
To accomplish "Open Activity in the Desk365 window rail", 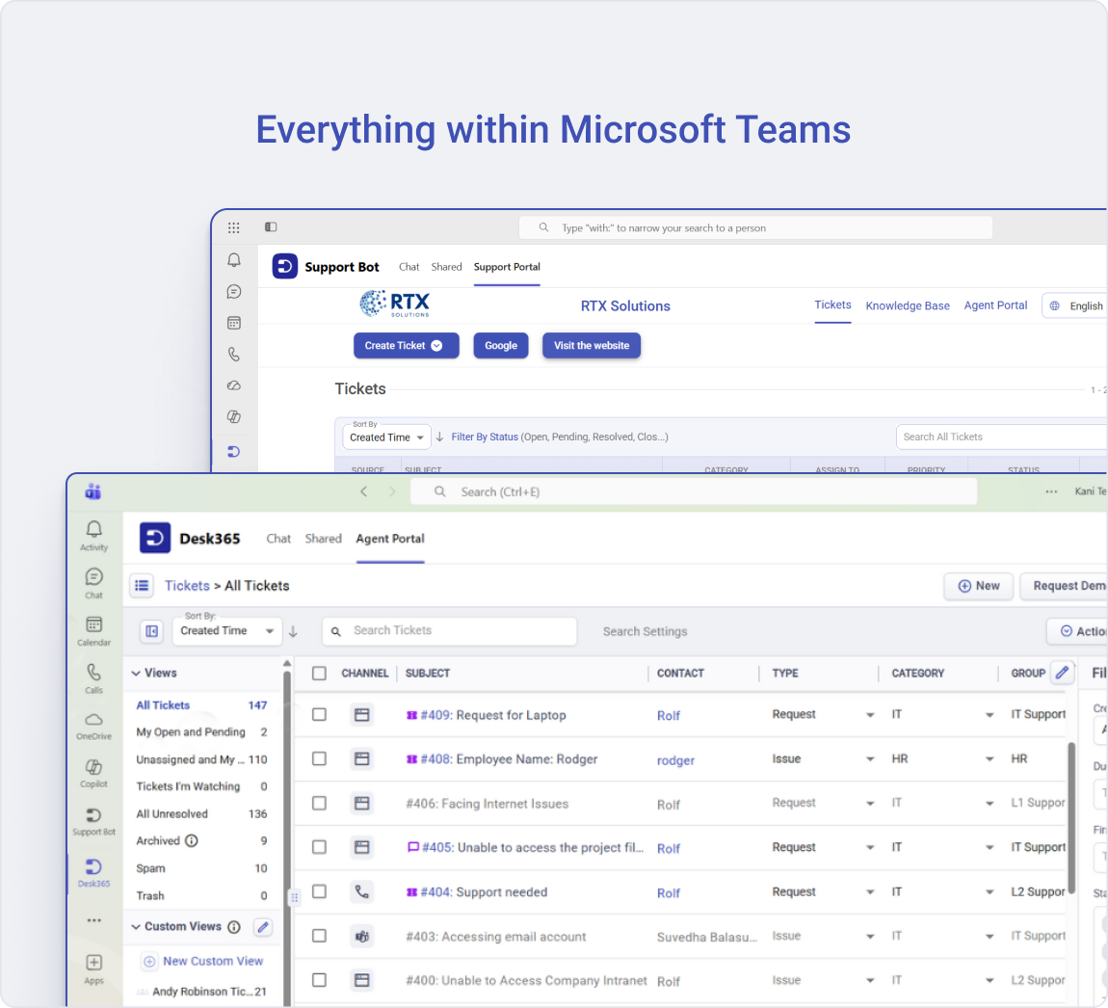I will click(x=94, y=537).
